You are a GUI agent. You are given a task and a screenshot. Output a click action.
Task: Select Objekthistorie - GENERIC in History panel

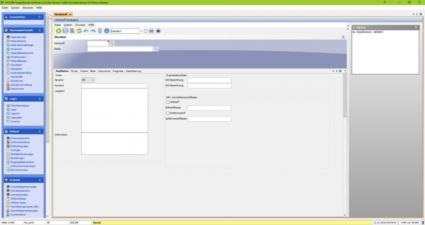click(x=369, y=32)
